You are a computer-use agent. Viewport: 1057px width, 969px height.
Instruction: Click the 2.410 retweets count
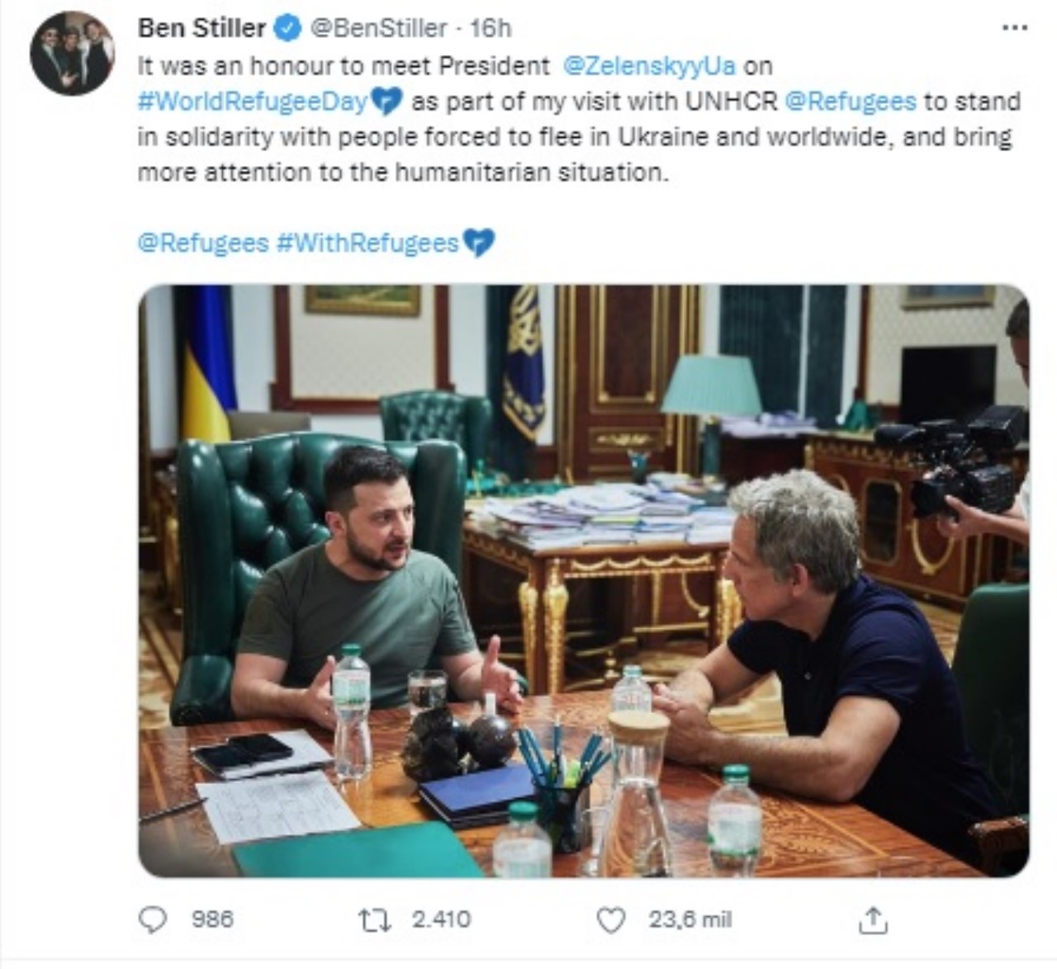442,919
